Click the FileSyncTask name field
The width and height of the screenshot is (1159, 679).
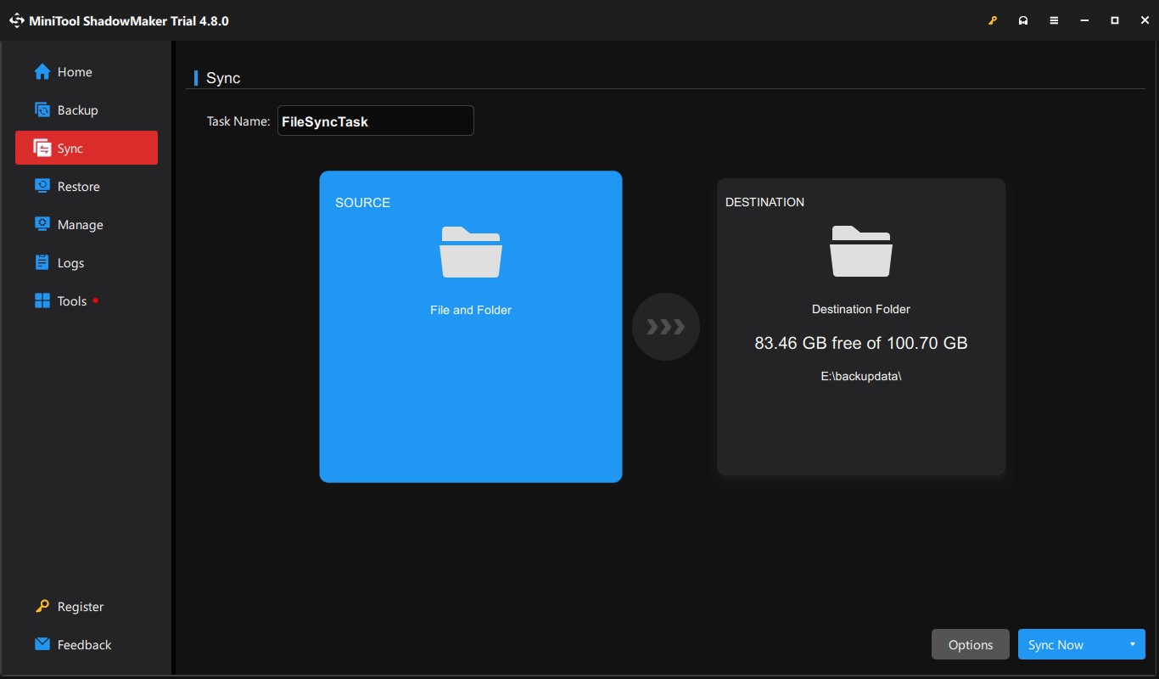[x=376, y=121]
